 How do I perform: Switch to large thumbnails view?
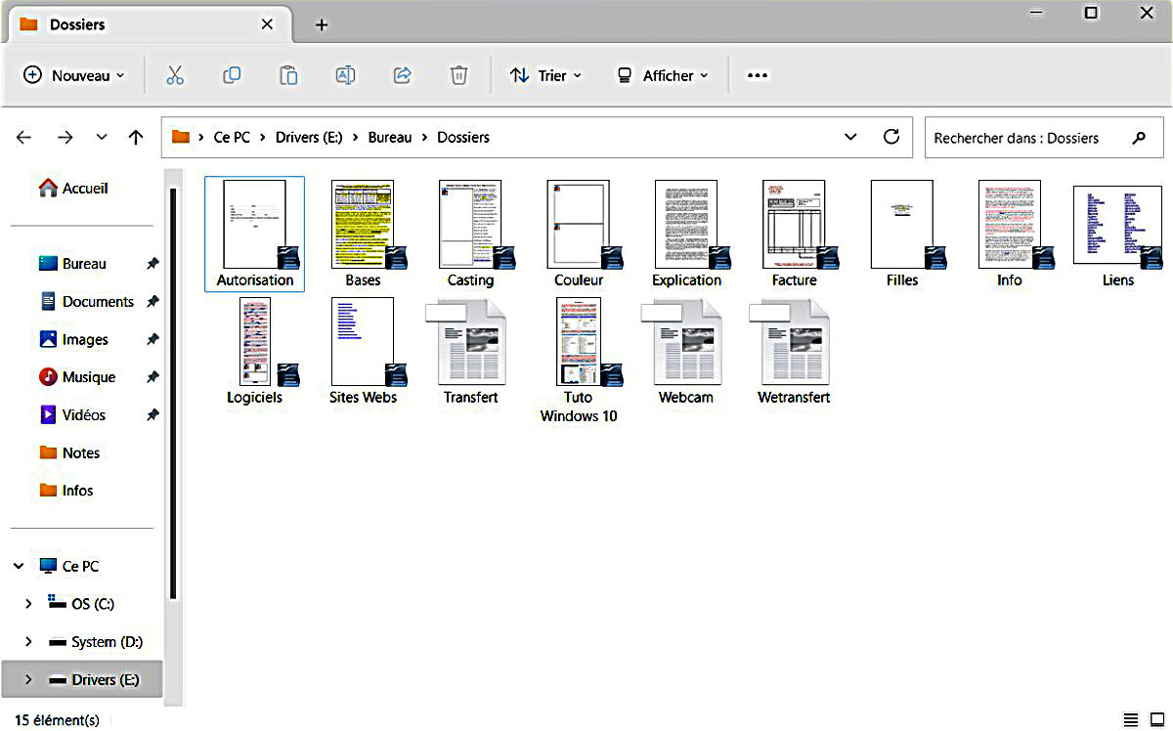(1157, 719)
